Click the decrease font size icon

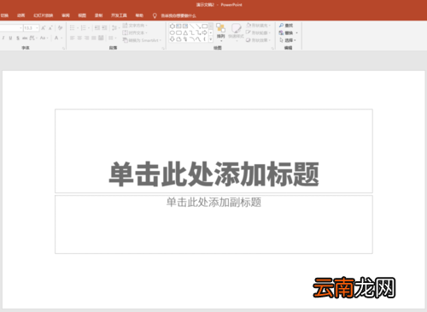50,28
